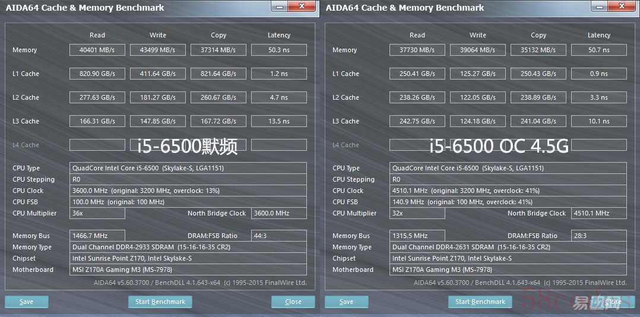The height and width of the screenshot is (317, 640).
Task: Click L3 Cache read 166.31 GB/s
Action: [x=97, y=121]
